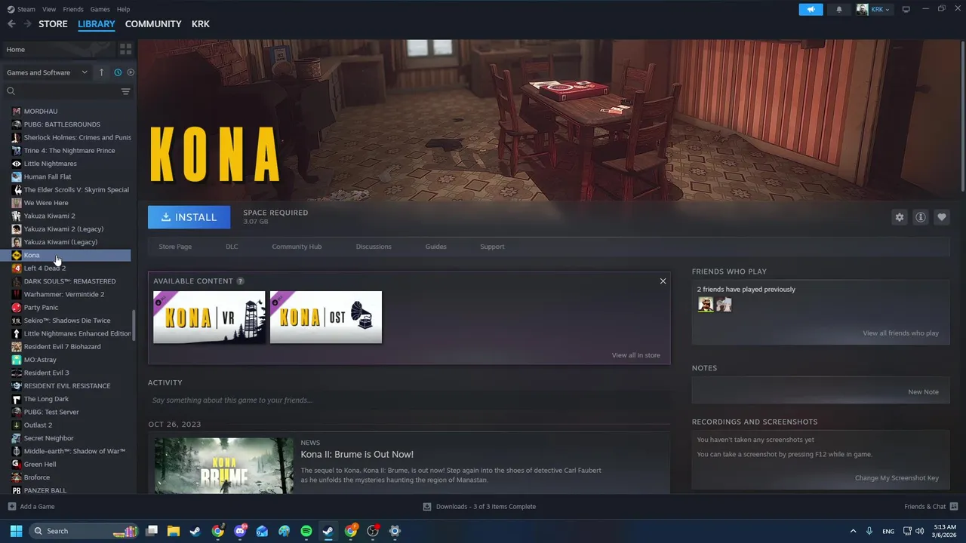Open the Steam announcements megaphone button
Image resolution: width=966 pixels, height=543 pixels.
tap(811, 9)
